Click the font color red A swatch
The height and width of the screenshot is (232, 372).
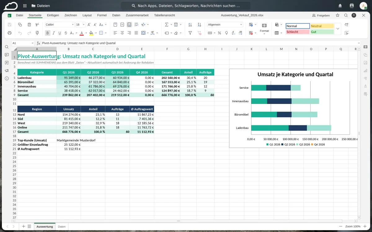coord(82,33)
